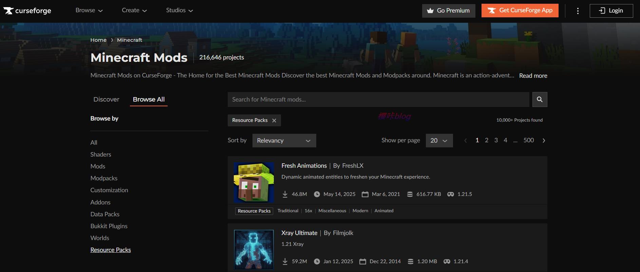Open the Xray Ultimate thumbnail
Image resolution: width=640 pixels, height=272 pixels.
point(254,250)
